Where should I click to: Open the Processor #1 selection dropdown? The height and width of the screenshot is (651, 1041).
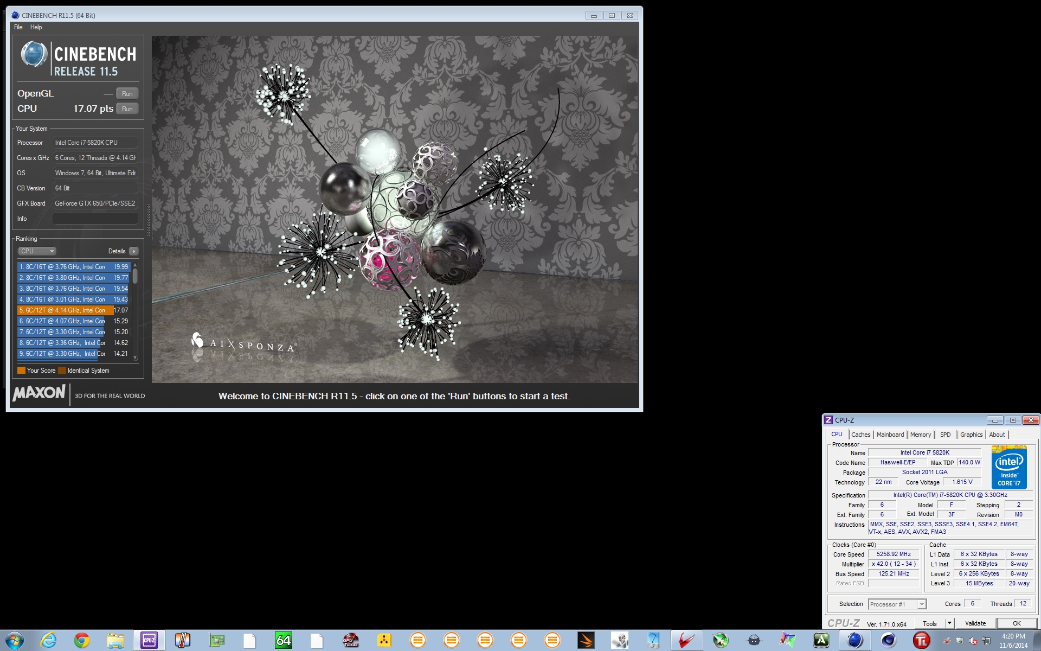click(897, 604)
